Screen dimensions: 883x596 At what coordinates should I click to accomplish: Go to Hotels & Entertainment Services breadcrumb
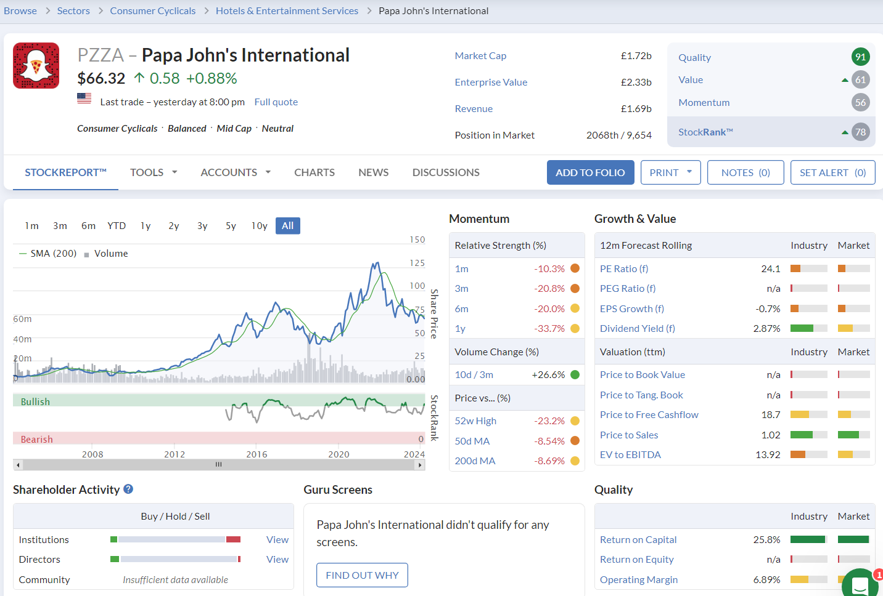287,11
